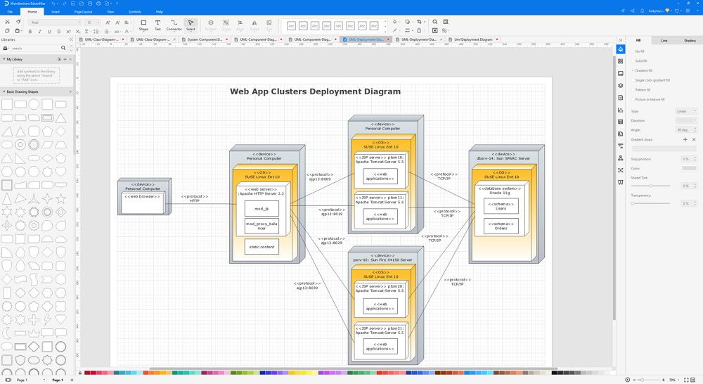
Task: Remove gradient stop with X button
Action: pos(694,139)
